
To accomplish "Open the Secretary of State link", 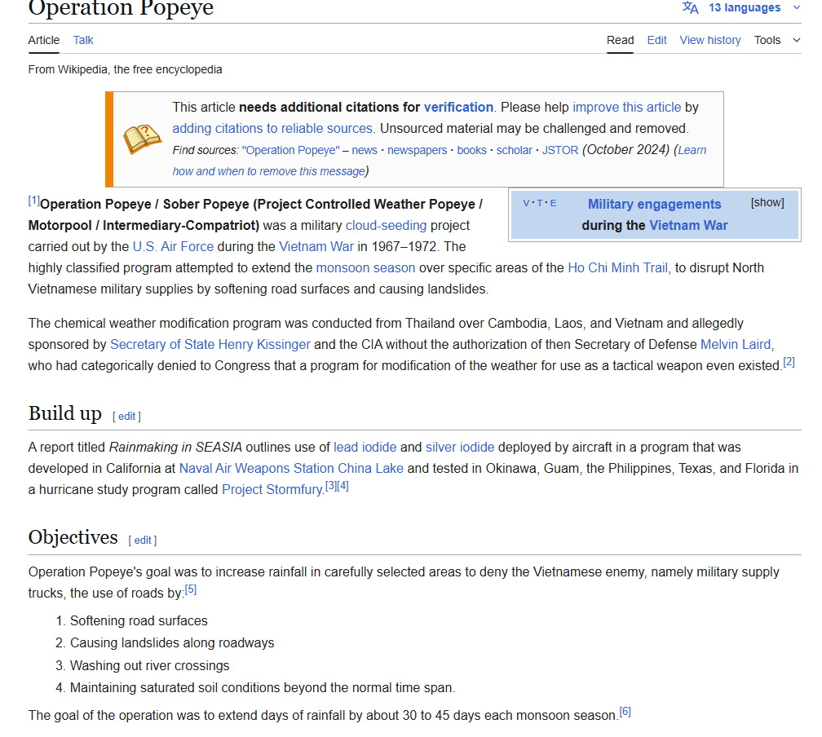I will click(162, 344).
